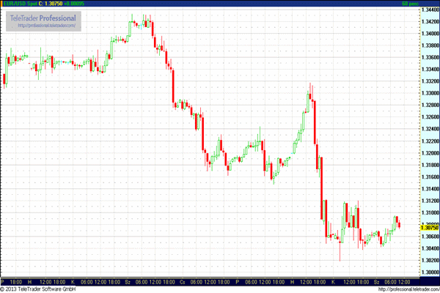Click the 1.34400 price axis label
Screen dimensions: 440x293
428,10
